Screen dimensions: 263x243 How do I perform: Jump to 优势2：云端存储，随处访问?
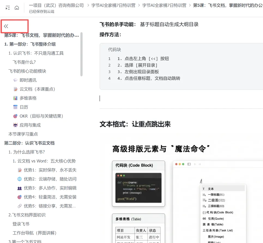[50, 179]
